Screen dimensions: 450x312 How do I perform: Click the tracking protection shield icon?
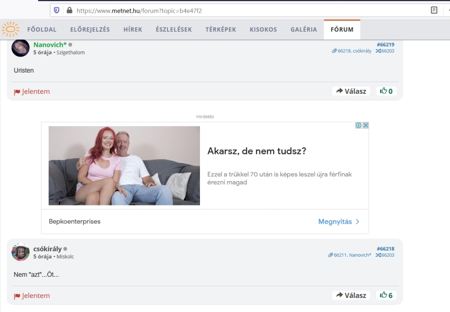(57, 10)
